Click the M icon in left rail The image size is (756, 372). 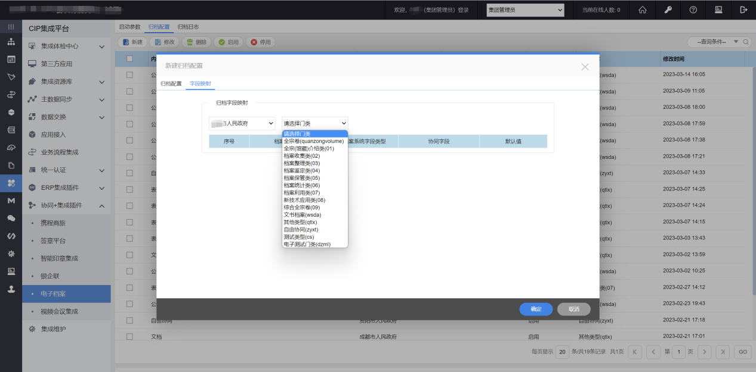tap(11, 201)
